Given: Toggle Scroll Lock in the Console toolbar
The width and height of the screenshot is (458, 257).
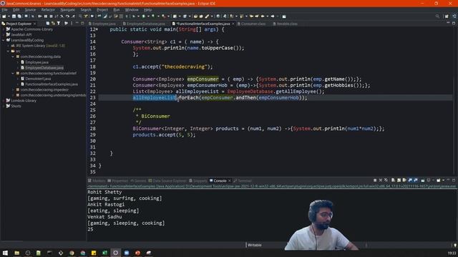Looking at the screenshot, I should click(399, 181).
